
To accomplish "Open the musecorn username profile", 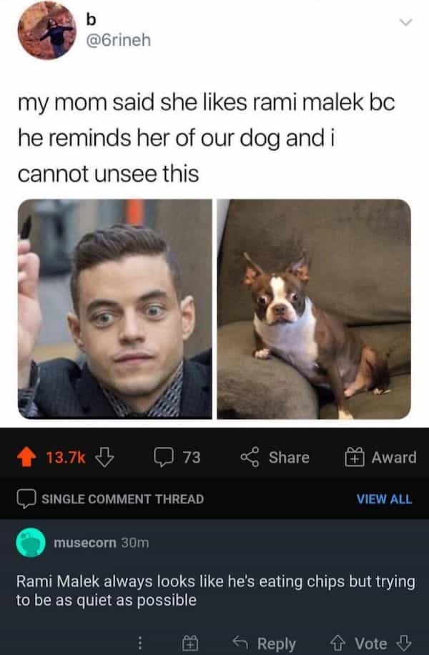I will (x=85, y=543).
